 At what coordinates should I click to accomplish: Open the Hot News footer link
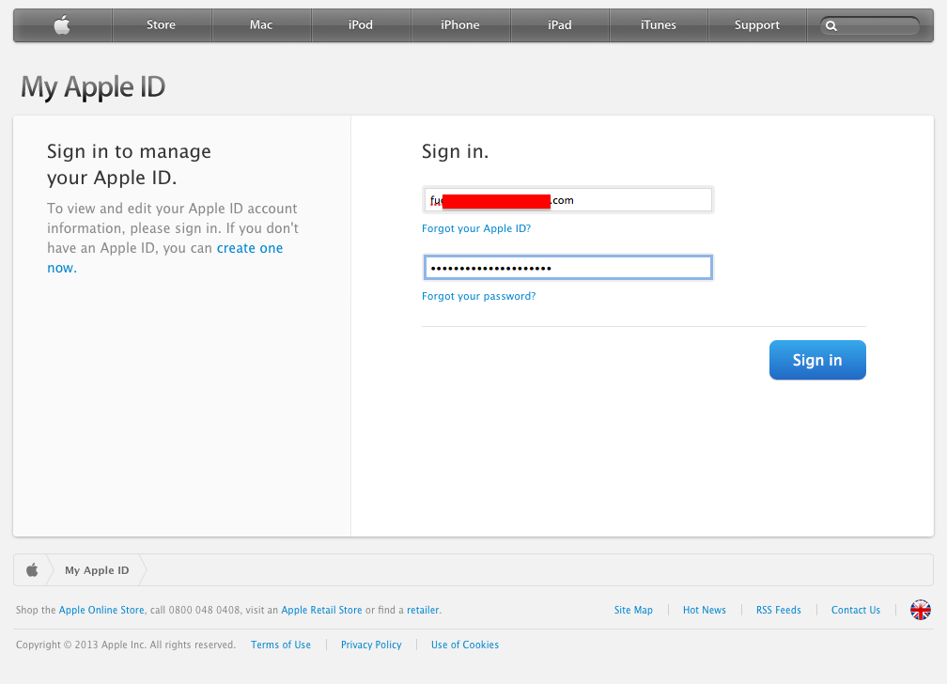point(705,611)
